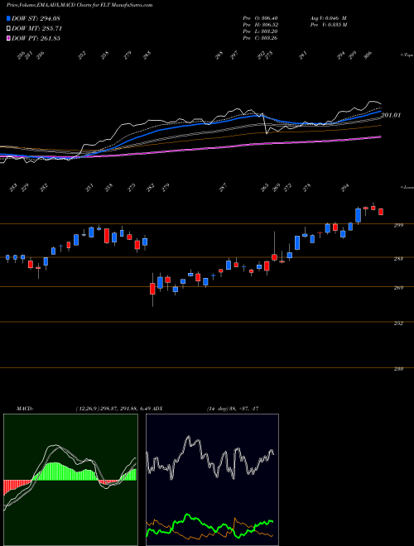Click the ADX indicator chart panel
This screenshot has width=414, height=546.
pyautogui.click(x=212, y=480)
